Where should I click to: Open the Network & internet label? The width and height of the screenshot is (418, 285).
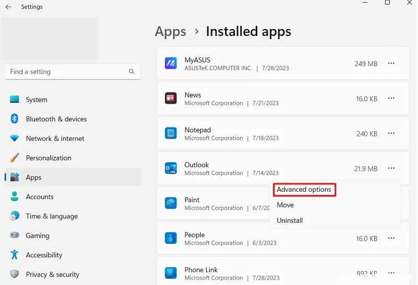click(55, 139)
